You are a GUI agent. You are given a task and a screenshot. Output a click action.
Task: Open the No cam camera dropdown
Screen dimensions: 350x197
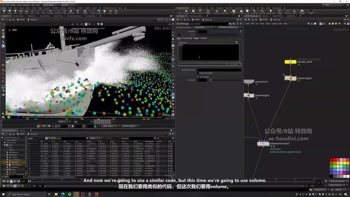pyautogui.click(x=166, y=28)
